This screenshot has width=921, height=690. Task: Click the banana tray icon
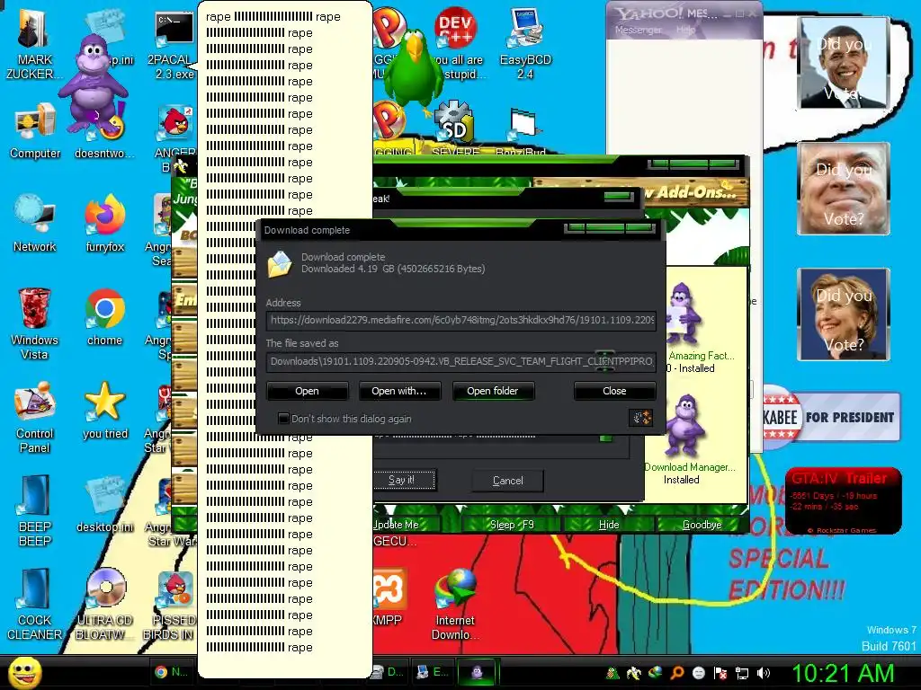(x=634, y=673)
